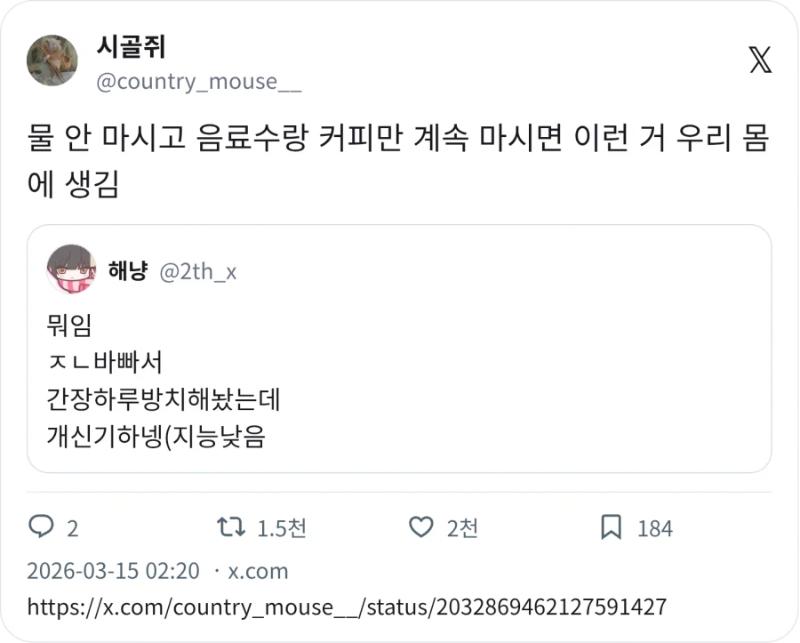Open 시골쥐's profile avatar
The height and width of the screenshot is (643, 800).
52,60
